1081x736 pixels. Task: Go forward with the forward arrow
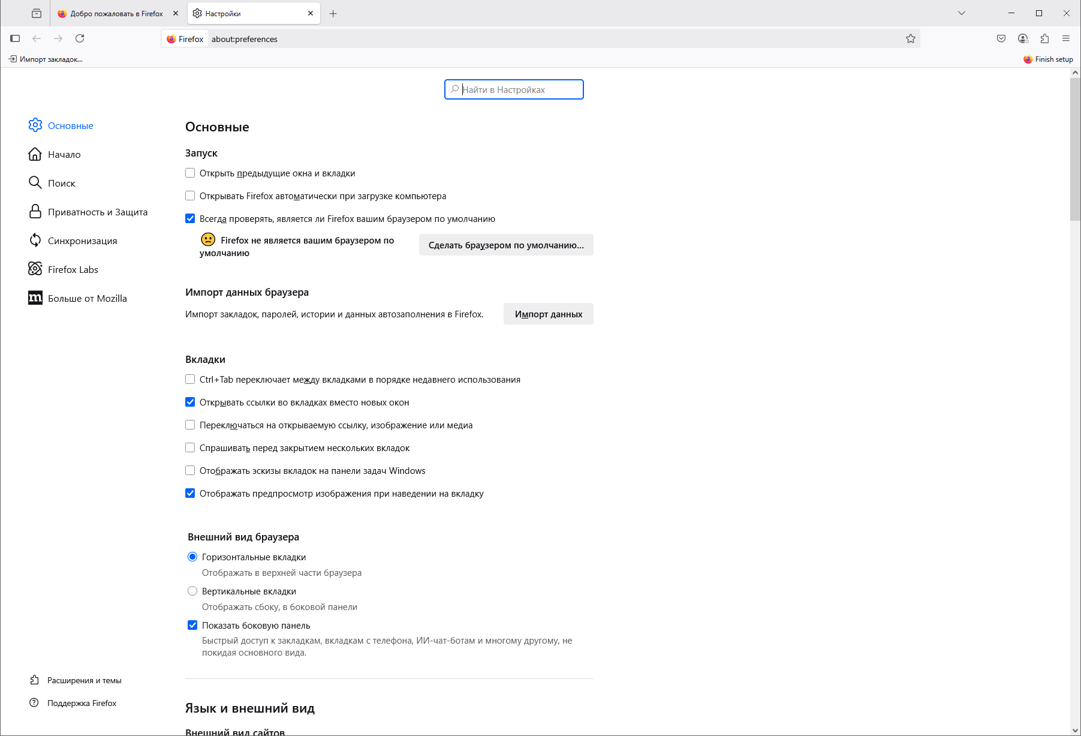(x=58, y=38)
